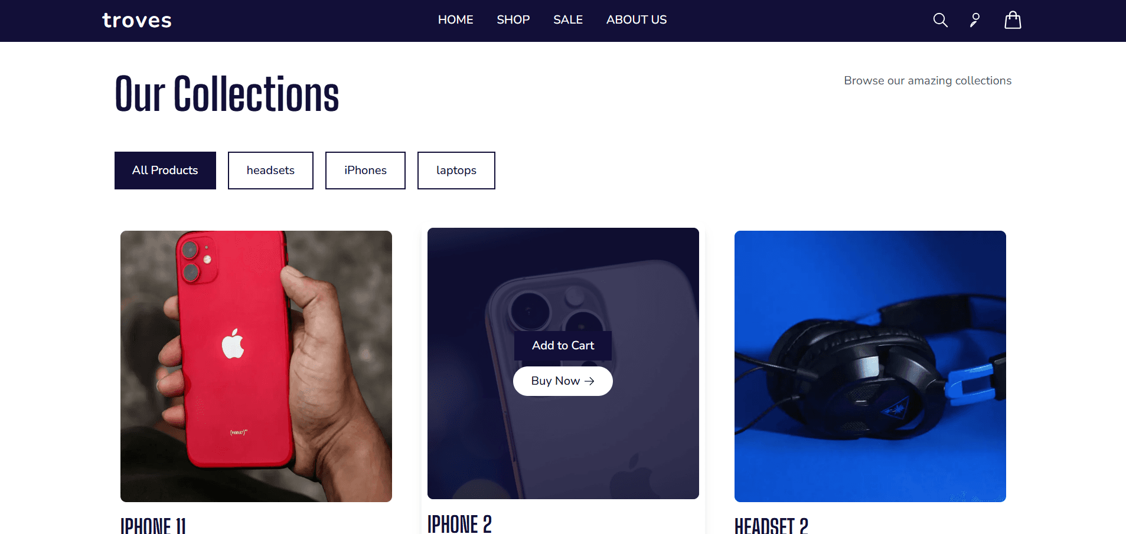Open the SALE menu item

click(x=568, y=20)
